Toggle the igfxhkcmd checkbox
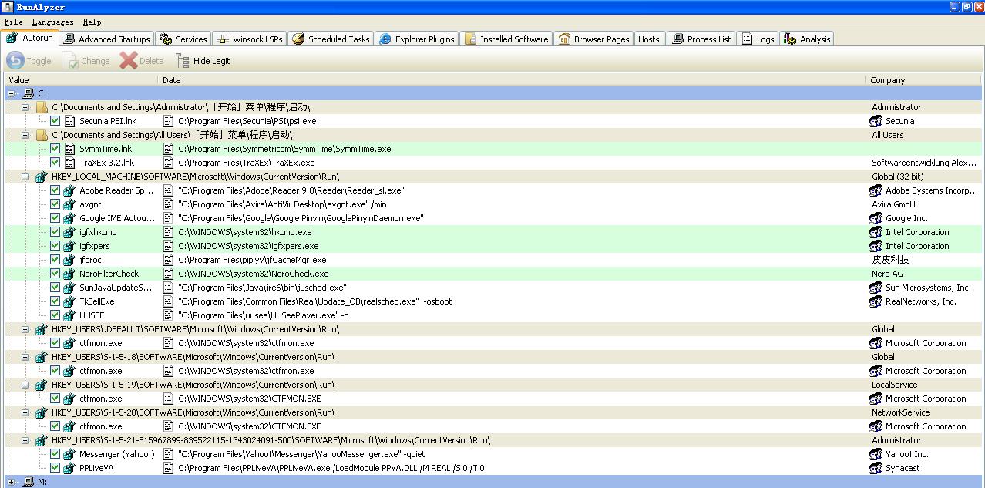The width and height of the screenshot is (985, 488). coord(55,232)
